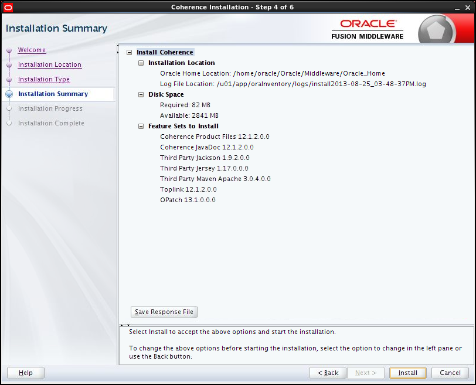This screenshot has height=385, width=476.
Task: Click the Installation Progress step label
Action: (50, 108)
